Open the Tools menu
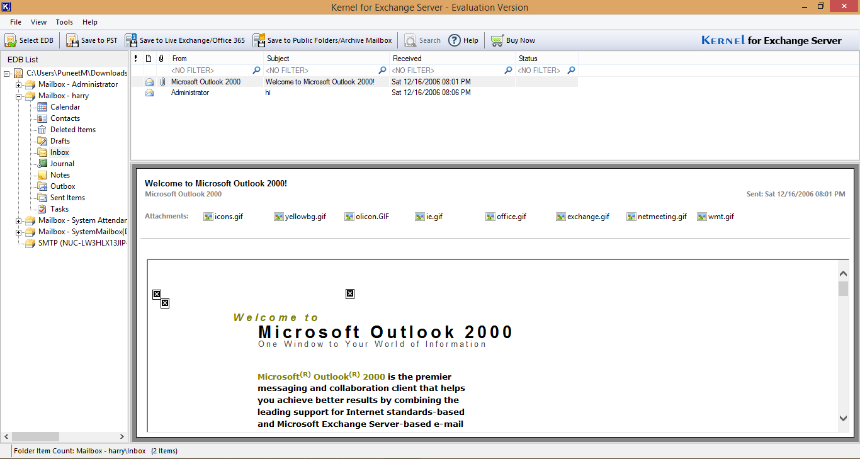860x459 pixels. 64,22
